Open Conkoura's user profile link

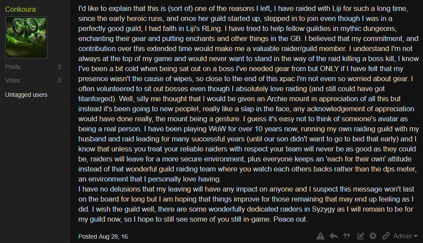point(20,9)
